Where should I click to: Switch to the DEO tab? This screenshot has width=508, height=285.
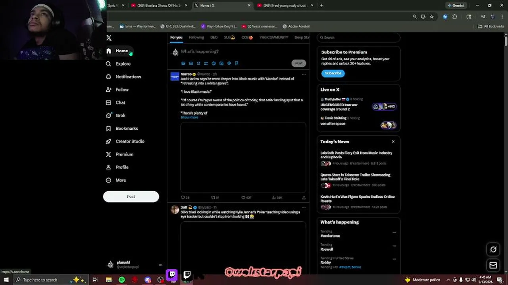click(x=214, y=38)
